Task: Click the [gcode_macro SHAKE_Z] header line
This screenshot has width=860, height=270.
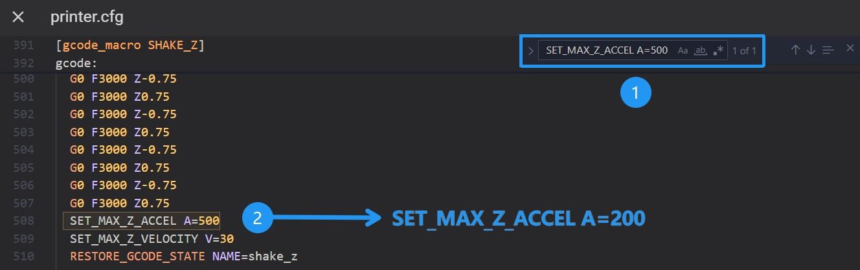Action: [130, 46]
